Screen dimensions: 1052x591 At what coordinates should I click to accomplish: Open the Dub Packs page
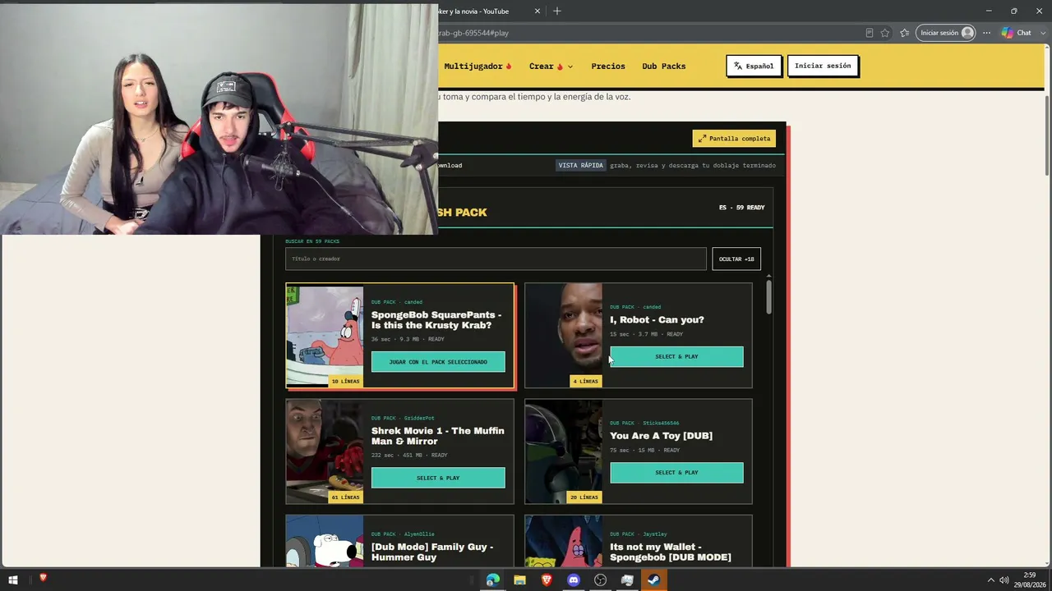point(664,66)
